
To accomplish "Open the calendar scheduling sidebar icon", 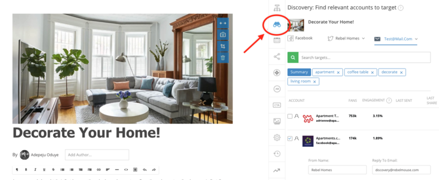I will tap(277, 40).
